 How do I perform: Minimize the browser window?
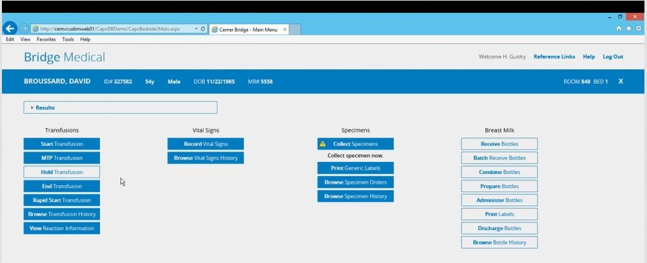point(610,17)
